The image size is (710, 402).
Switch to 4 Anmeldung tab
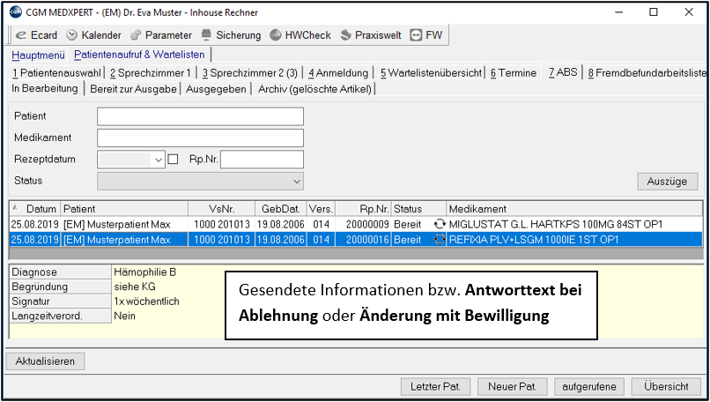point(338,73)
